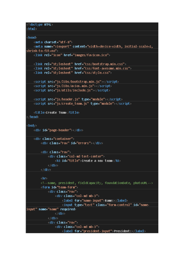Select the green comment listing name, president, fieldCapacity
This screenshot has height=260, width=184.
click(97, 183)
